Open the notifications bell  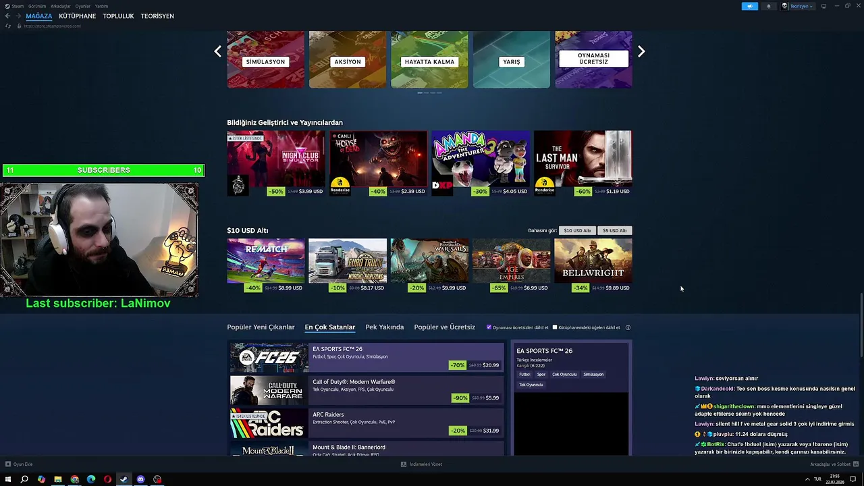coord(768,6)
